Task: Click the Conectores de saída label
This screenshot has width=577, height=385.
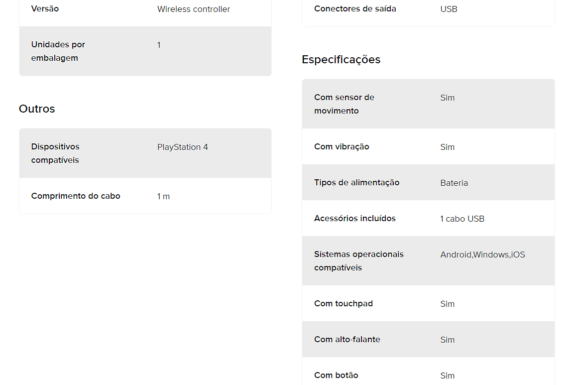Action: point(355,9)
